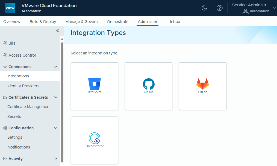Switch to the Overview tab
The image size is (277, 166).
[x=12, y=22]
